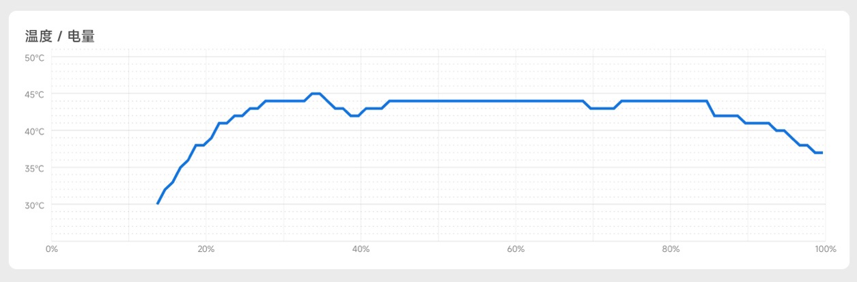Viewport: 857px width, 282px height.
Task: Click the 45°C y-axis label
Action: (x=34, y=95)
